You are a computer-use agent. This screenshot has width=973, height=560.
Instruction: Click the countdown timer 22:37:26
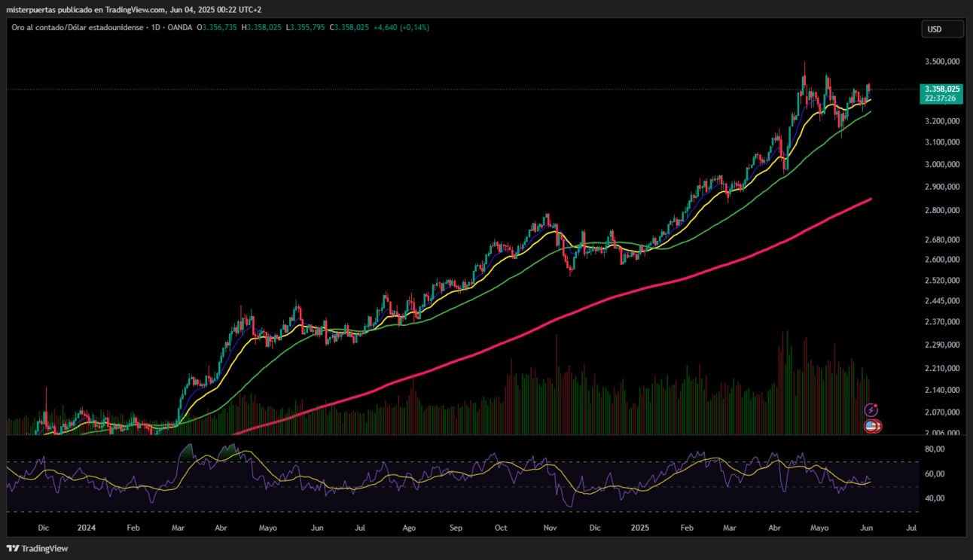click(941, 98)
